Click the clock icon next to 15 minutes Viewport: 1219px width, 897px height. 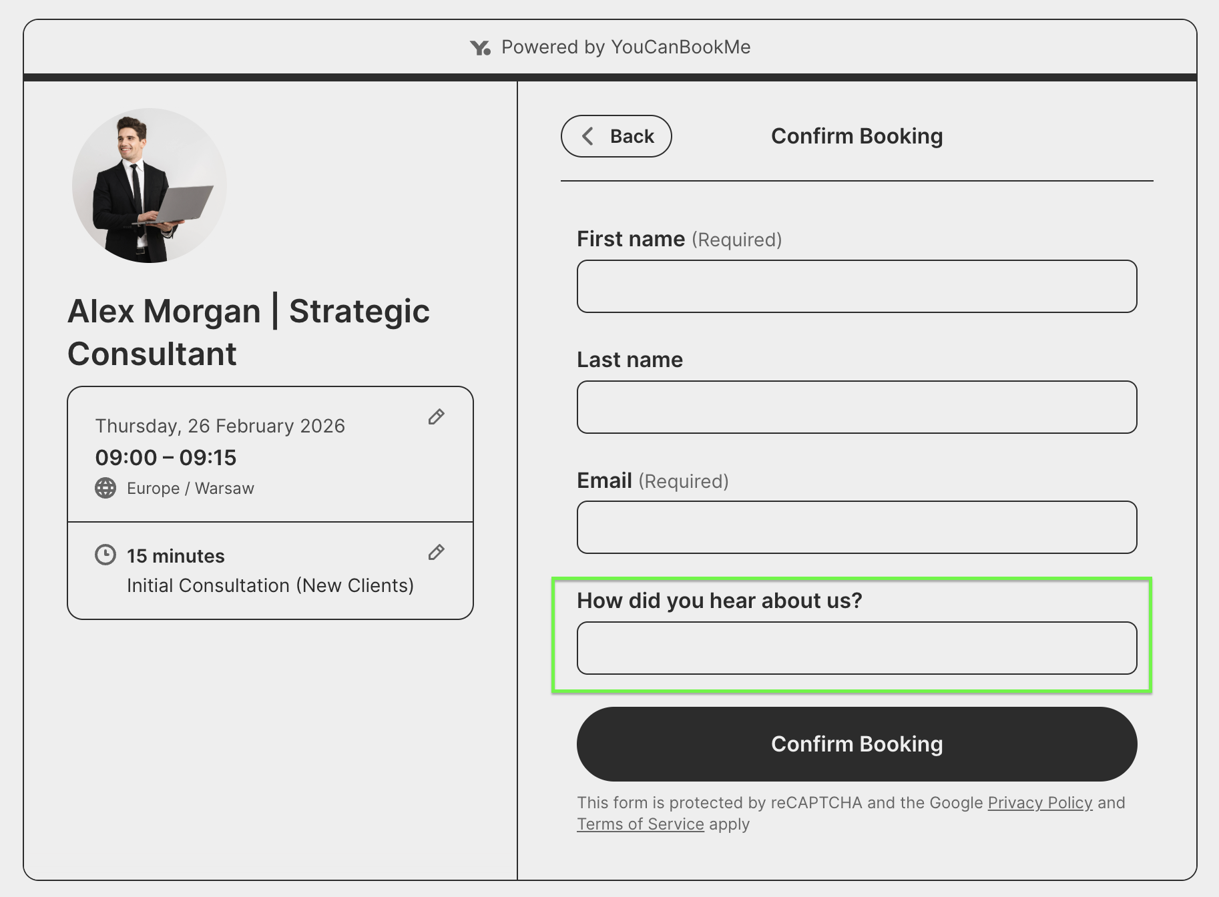click(x=105, y=555)
